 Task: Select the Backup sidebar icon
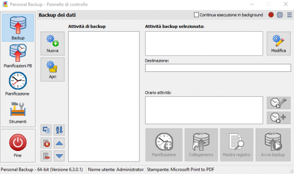(18, 27)
